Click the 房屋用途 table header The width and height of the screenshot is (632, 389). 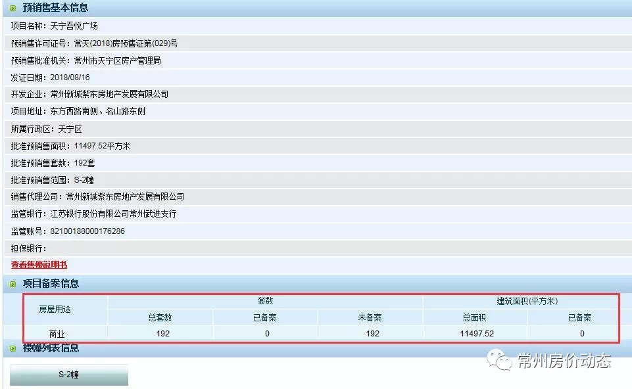click(55, 309)
